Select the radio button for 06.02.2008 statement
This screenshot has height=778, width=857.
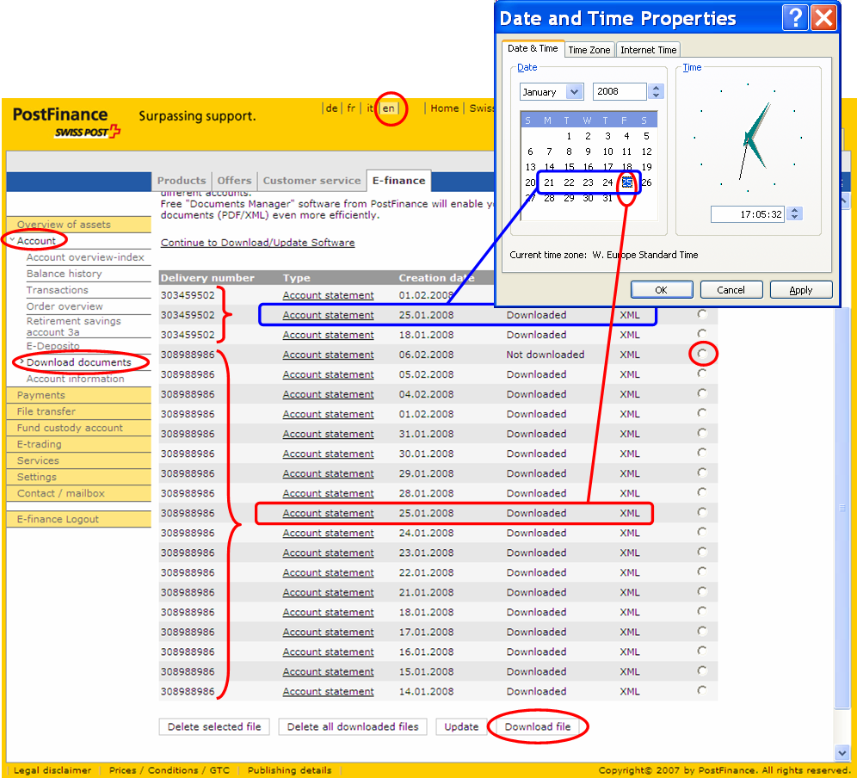[x=702, y=353]
